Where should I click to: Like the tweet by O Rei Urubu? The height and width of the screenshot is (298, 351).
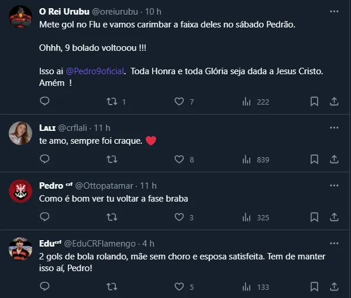180,102
